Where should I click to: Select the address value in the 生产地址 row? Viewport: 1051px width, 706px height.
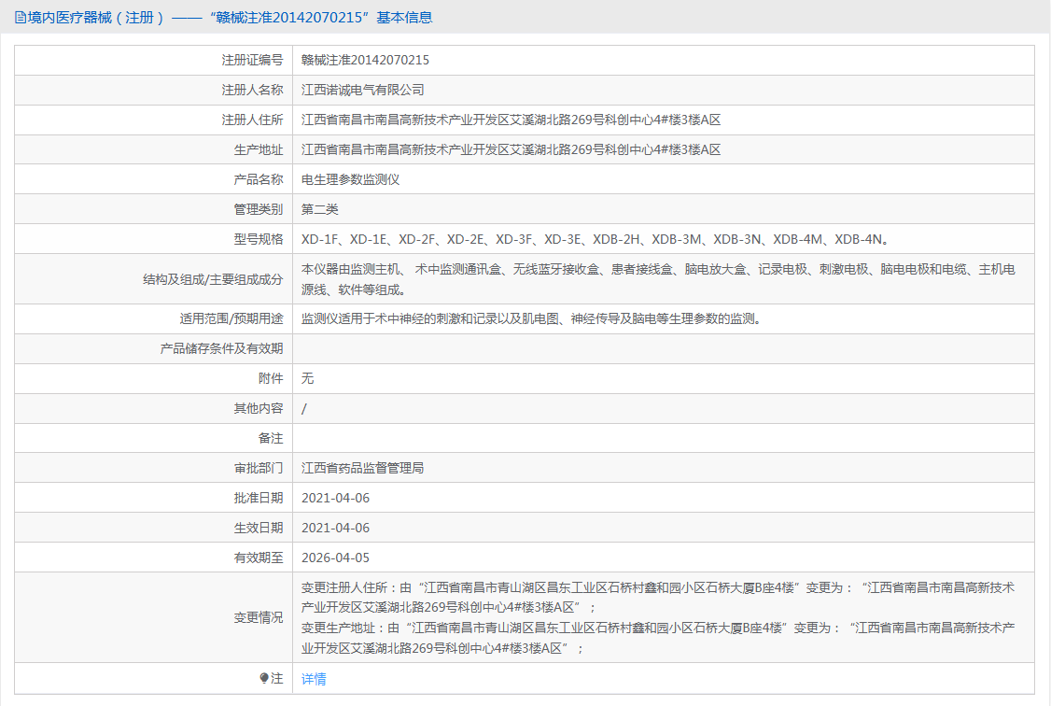(x=511, y=149)
